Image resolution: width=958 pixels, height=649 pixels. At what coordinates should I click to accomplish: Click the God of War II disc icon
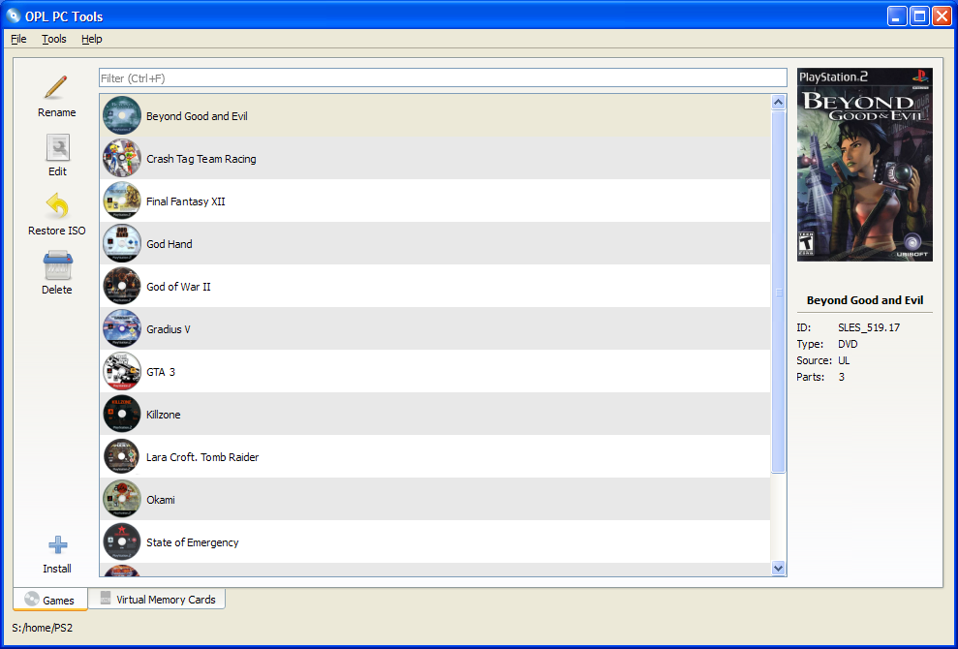122,286
